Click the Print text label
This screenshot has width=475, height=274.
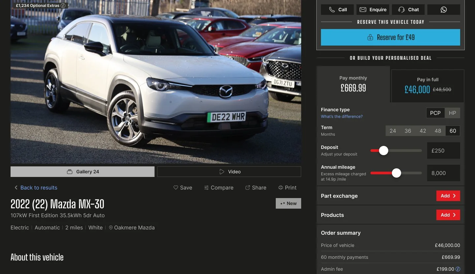tap(291, 188)
